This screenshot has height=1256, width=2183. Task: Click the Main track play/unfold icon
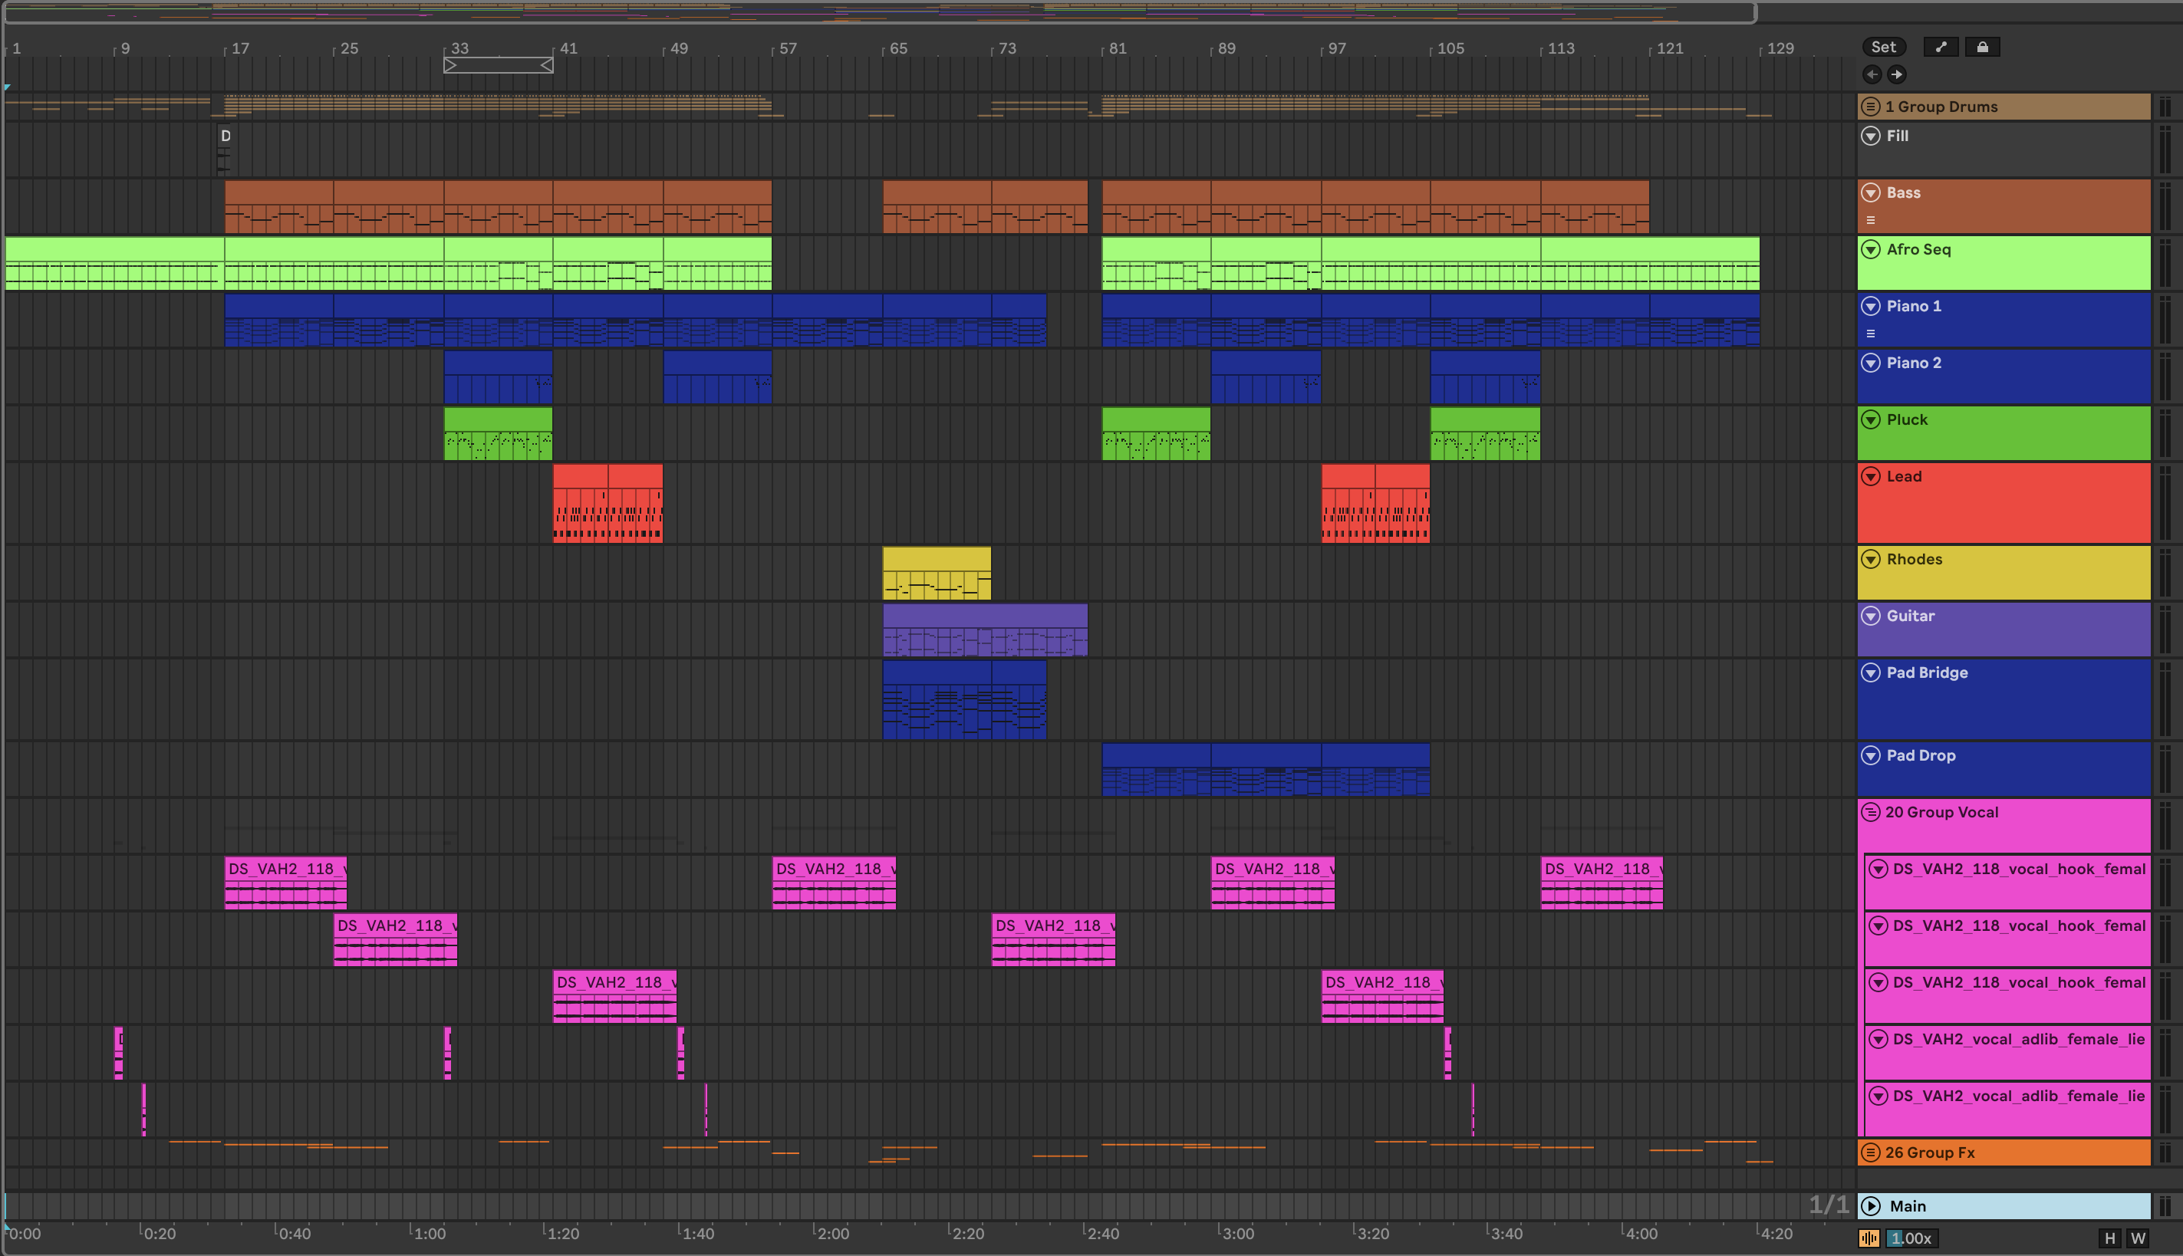(x=1870, y=1206)
